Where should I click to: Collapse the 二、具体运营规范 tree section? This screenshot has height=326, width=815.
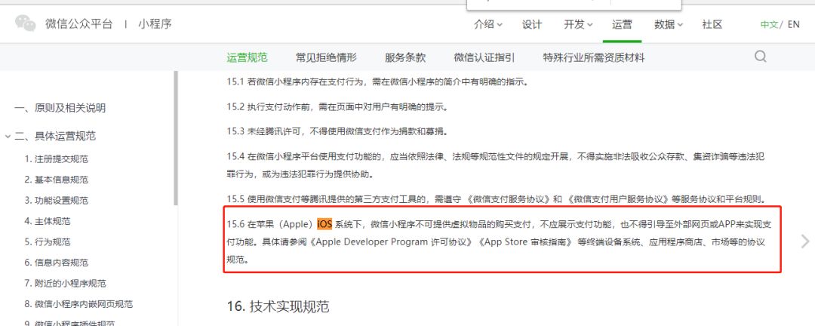8,137
